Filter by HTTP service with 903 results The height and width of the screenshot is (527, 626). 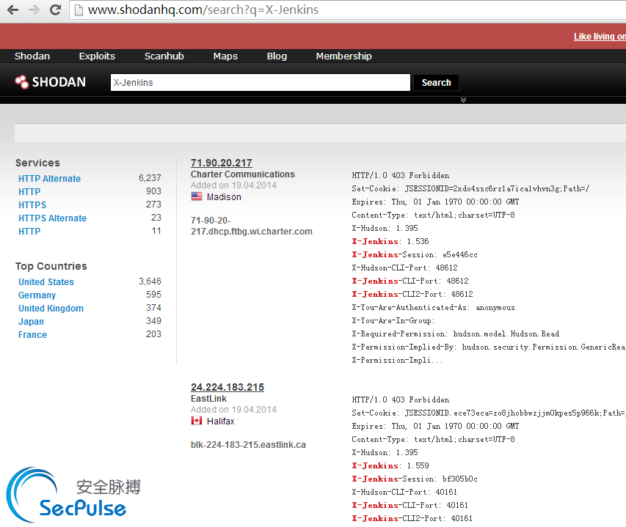point(29,192)
